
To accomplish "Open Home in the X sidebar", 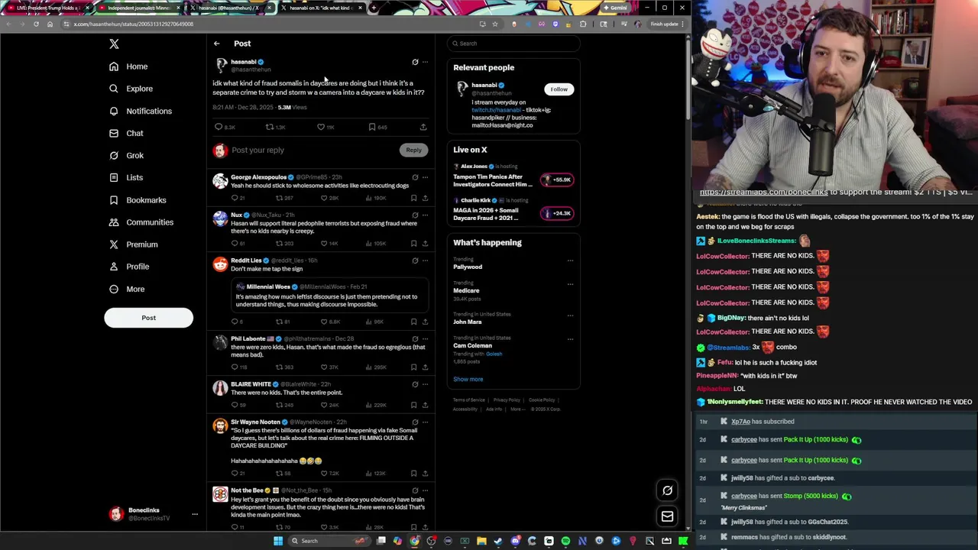I will pos(128,66).
